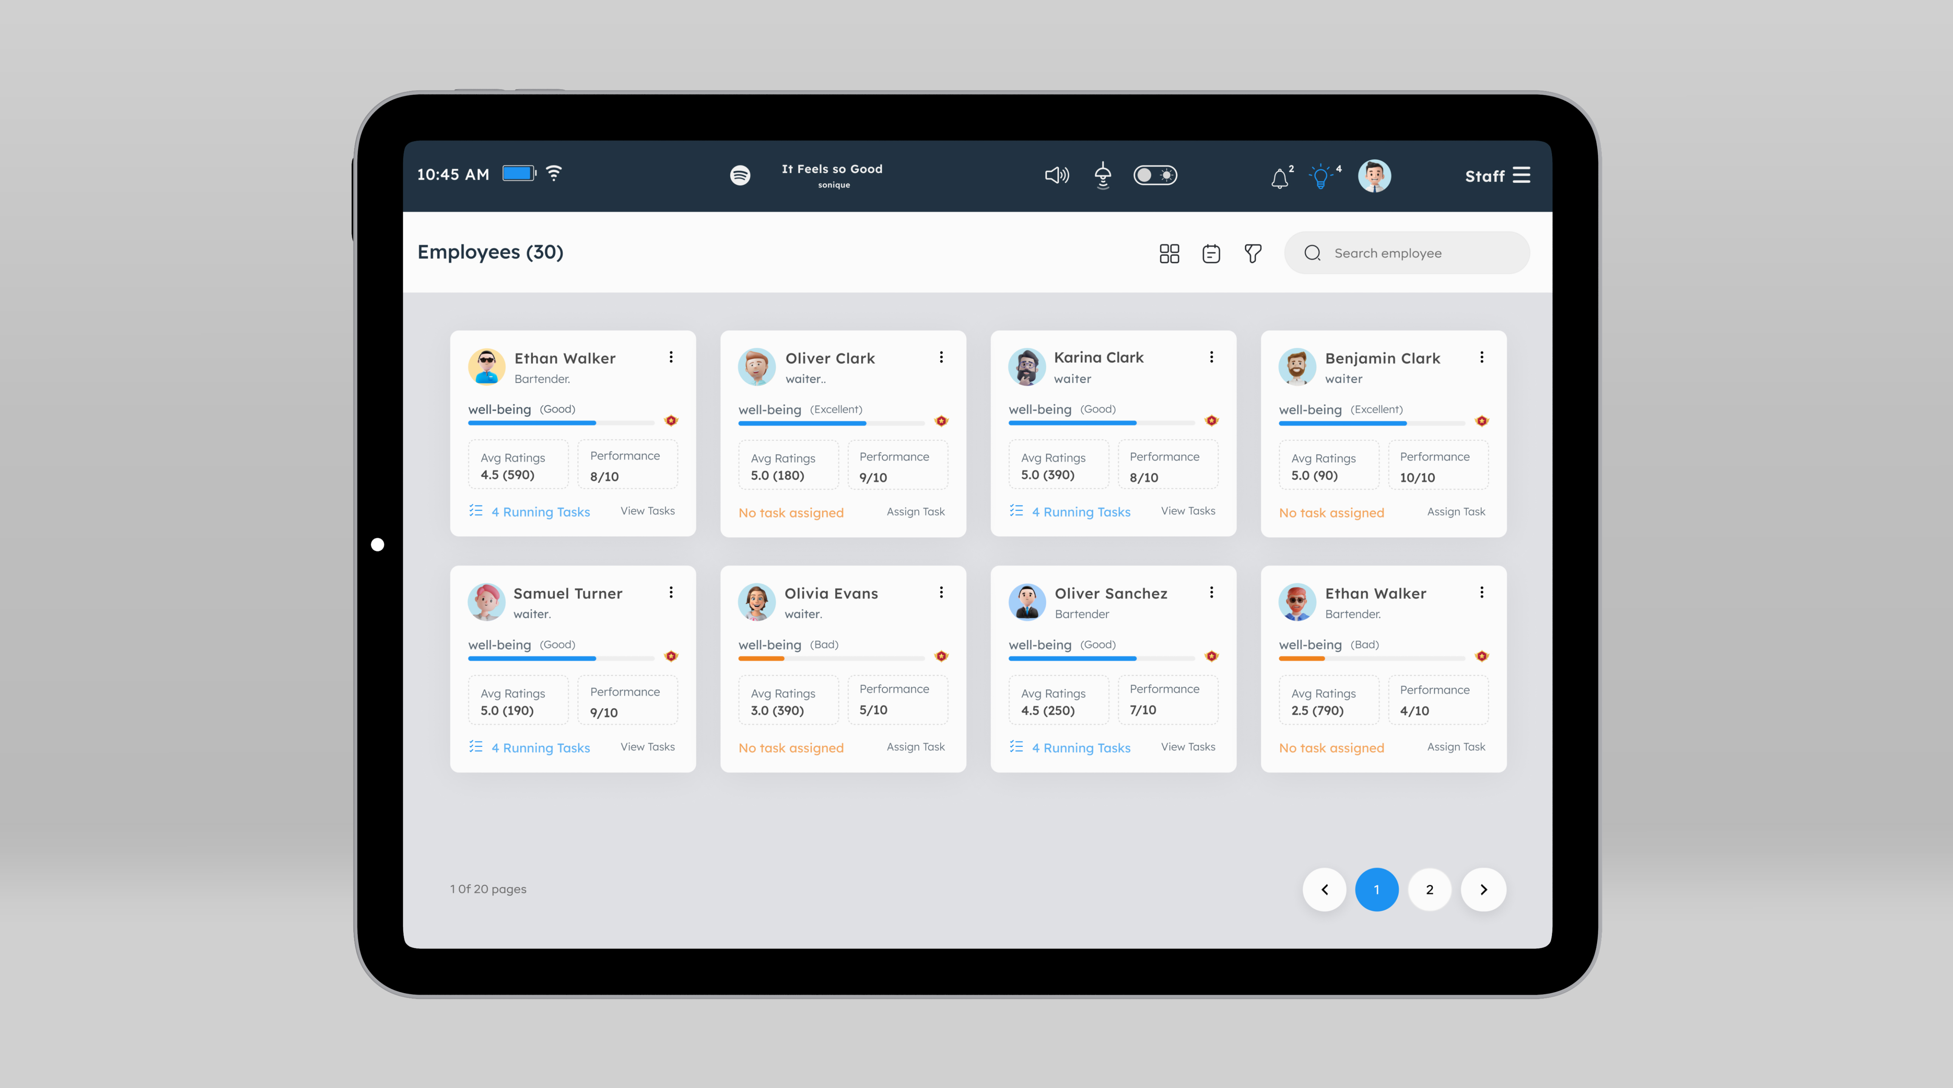This screenshot has height=1088, width=1953.
Task: Open the user profile avatar in header
Action: tap(1374, 176)
